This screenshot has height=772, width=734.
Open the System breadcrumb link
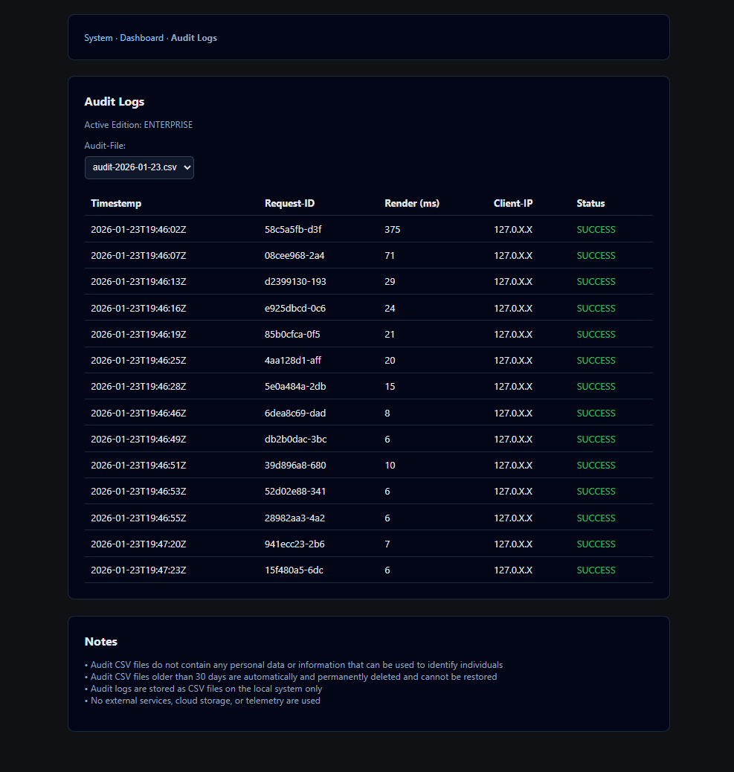(98, 38)
